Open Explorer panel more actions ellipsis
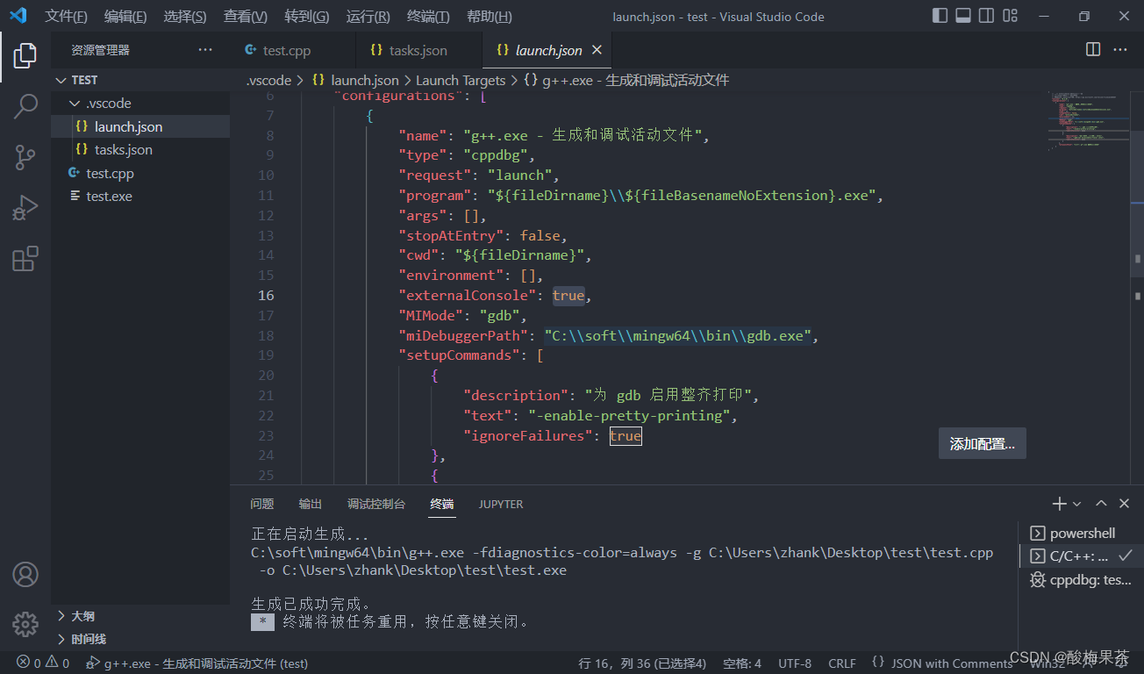Viewport: 1144px width, 674px height. 205,50
